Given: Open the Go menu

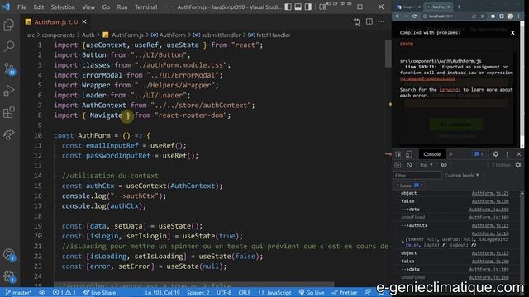Looking at the screenshot, I should click(106, 7).
